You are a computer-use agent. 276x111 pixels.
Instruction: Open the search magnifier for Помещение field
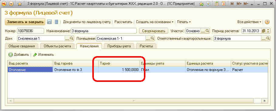(152, 38)
